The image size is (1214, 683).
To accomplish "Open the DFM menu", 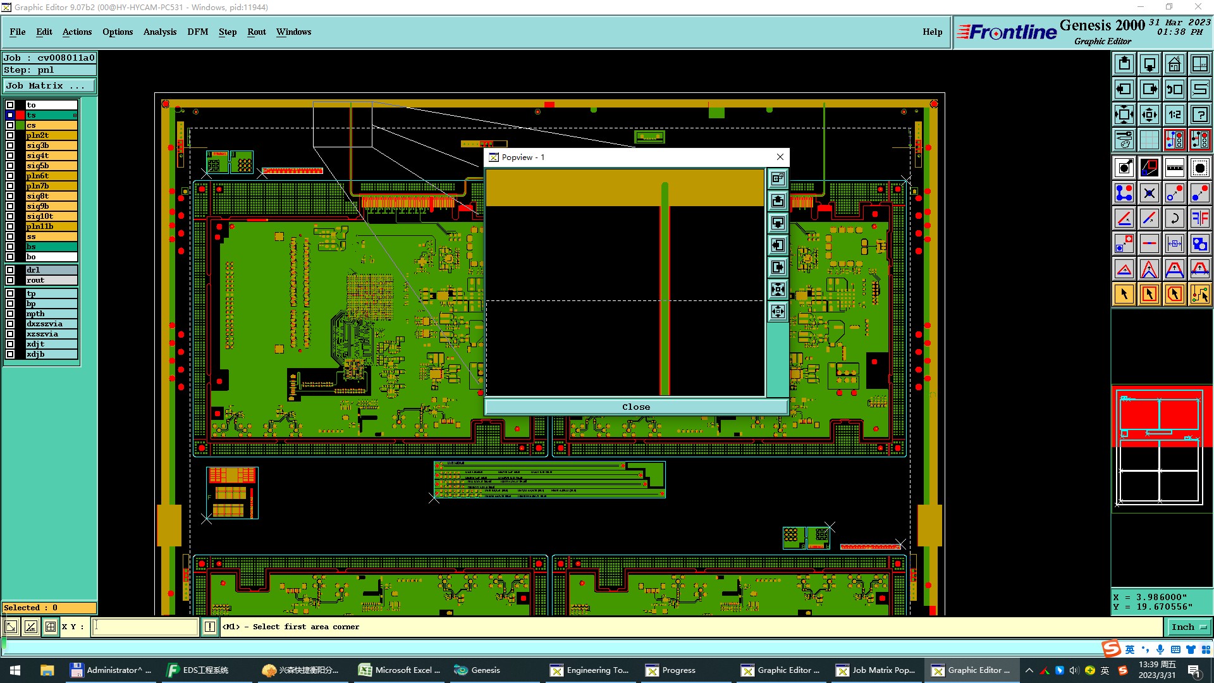I will pyautogui.click(x=197, y=32).
